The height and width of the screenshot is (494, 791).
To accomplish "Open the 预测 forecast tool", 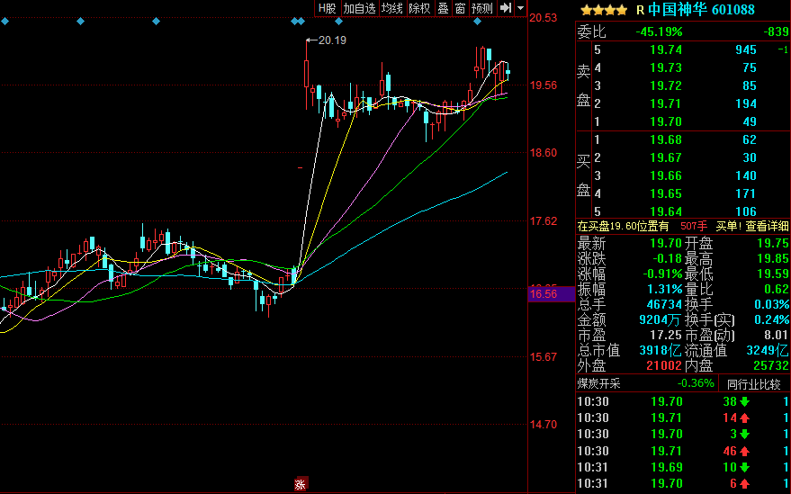I will coord(482,8).
